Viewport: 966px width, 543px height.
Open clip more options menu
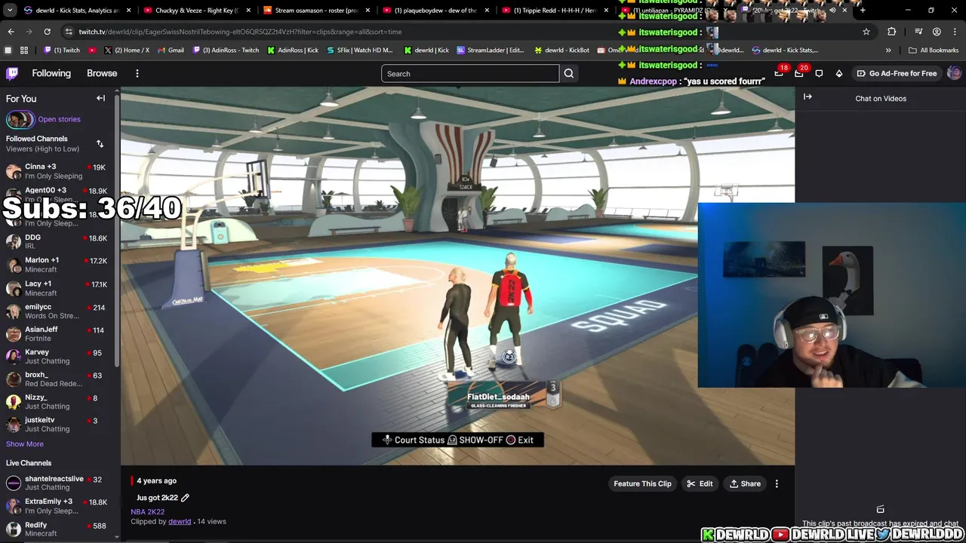tap(777, 483)
